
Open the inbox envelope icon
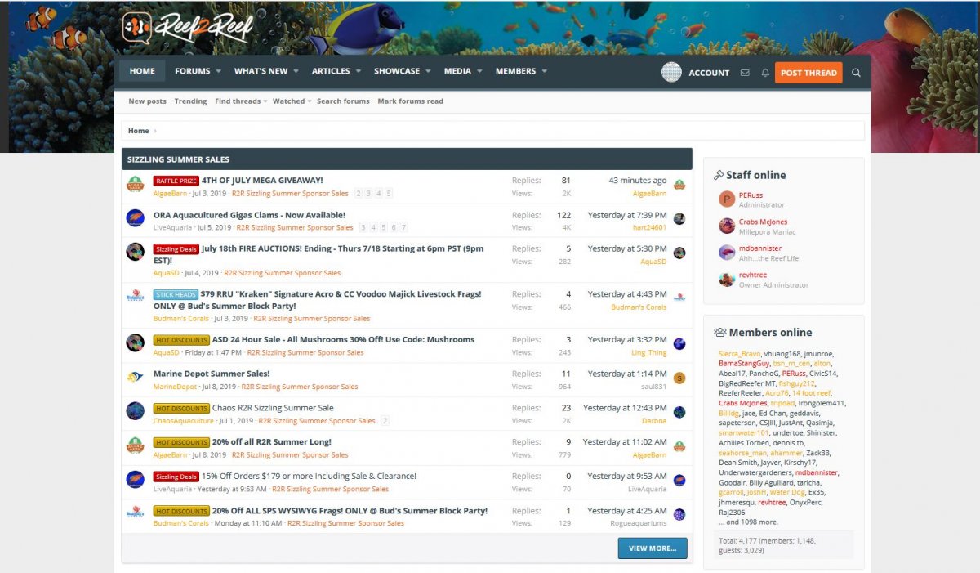pyautogui.click(x=745, y=73)
